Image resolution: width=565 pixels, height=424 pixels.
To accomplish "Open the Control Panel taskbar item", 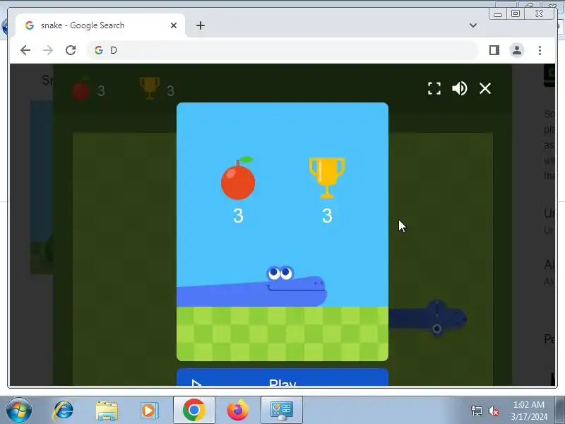I will coord(282,410).
